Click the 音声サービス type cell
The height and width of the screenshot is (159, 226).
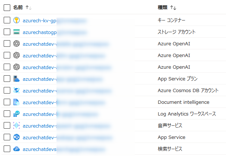(170, 125)
